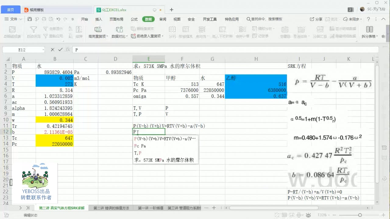Open the 模拟分析 dropdown
This screenshot has height=219, width=390.
(x=263, y=29)
